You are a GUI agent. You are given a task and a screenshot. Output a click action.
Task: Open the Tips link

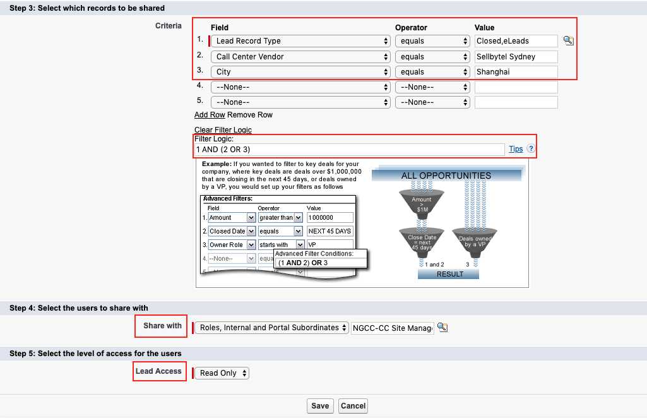515,149
